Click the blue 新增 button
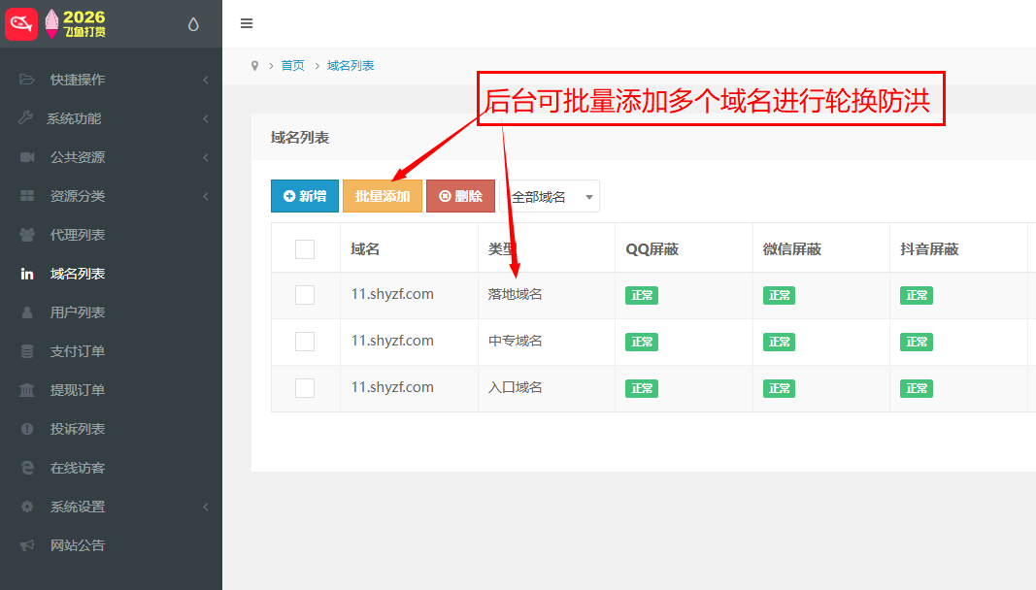1036x590 pixels. [305, 196]
